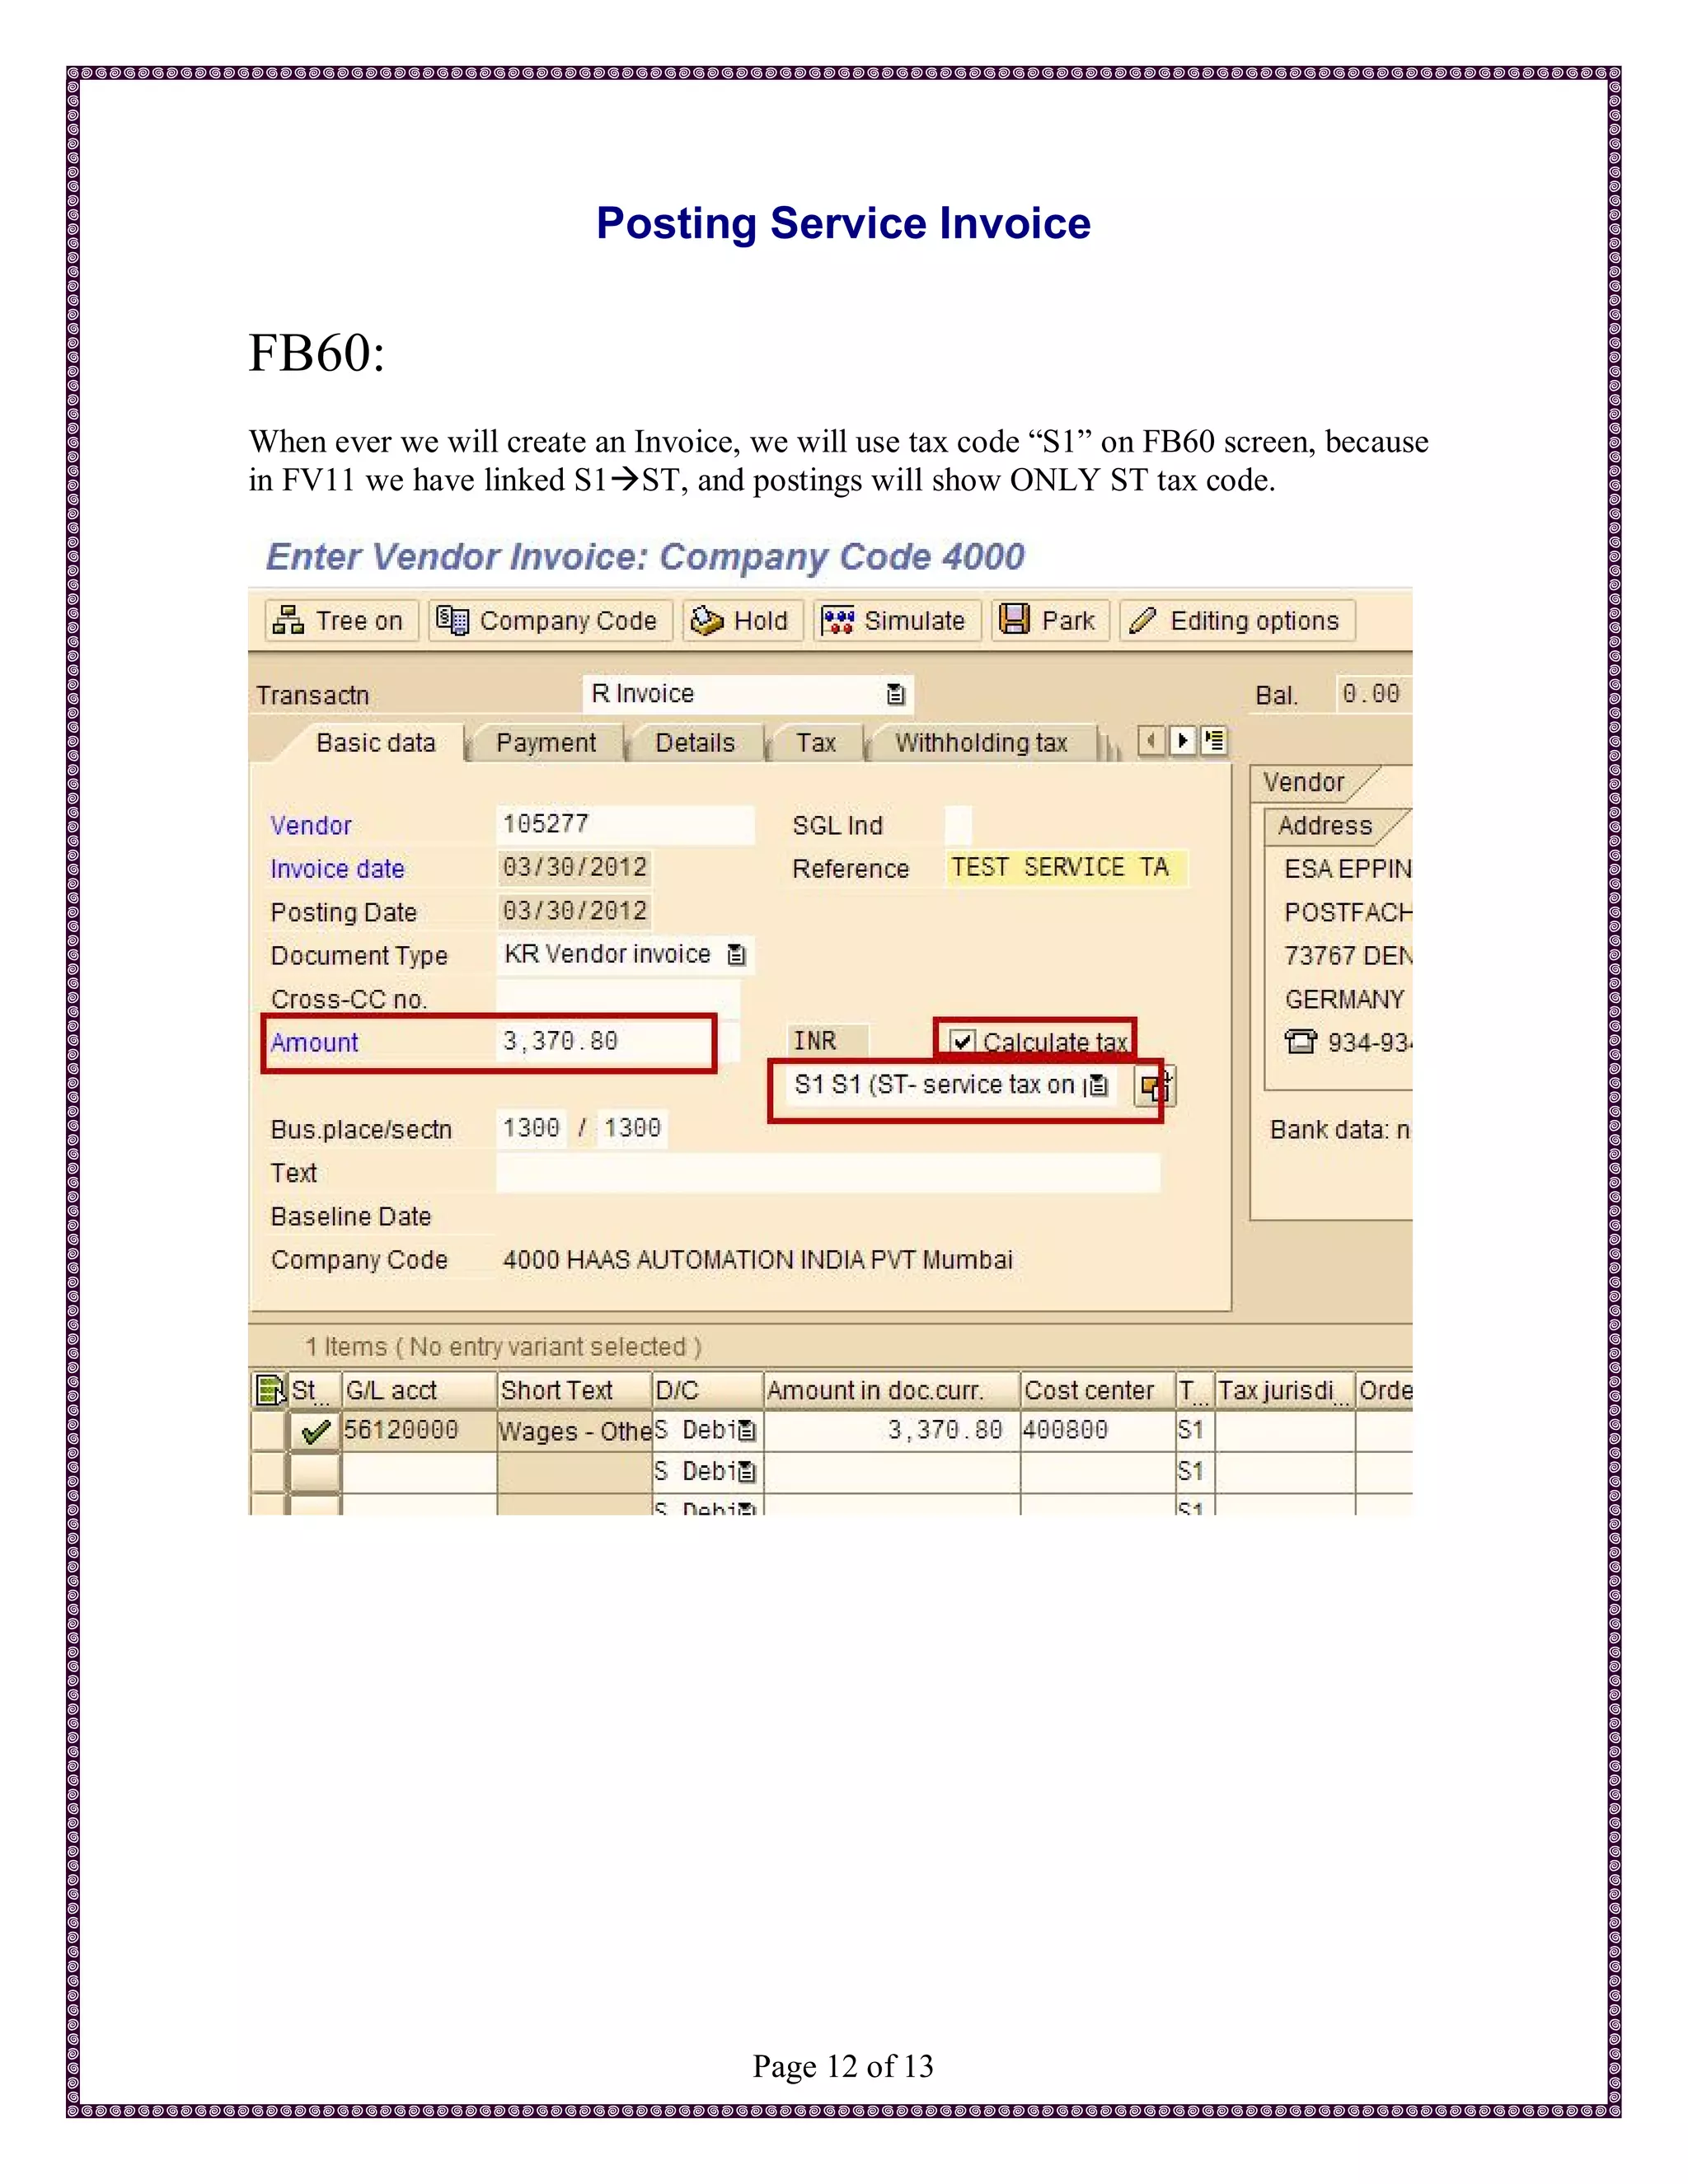
Task: Click the items table select-all icon
Action: 269,1390
